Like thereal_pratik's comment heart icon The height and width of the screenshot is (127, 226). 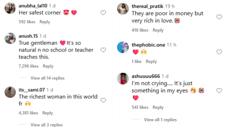pos(219,17)
